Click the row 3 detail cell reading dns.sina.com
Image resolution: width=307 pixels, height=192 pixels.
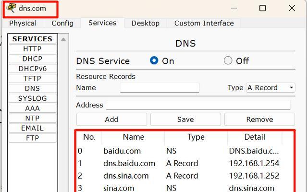[252, 188]
